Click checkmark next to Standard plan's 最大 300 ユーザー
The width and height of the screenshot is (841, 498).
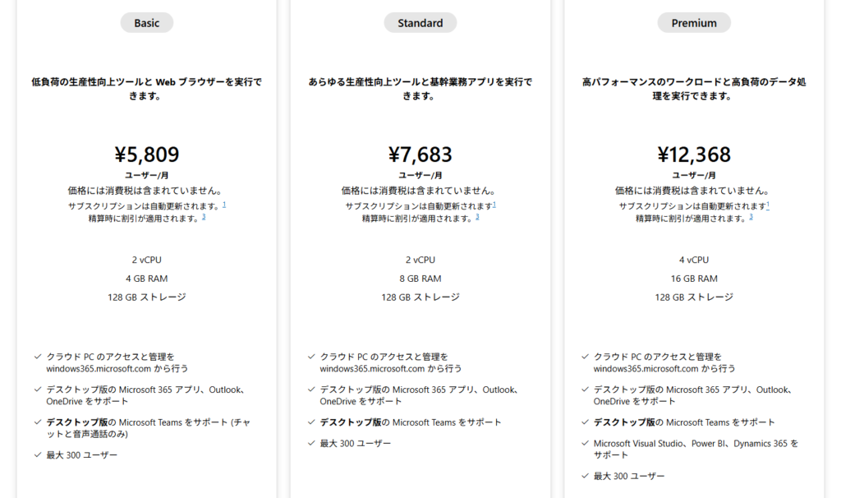click(312, 443)
